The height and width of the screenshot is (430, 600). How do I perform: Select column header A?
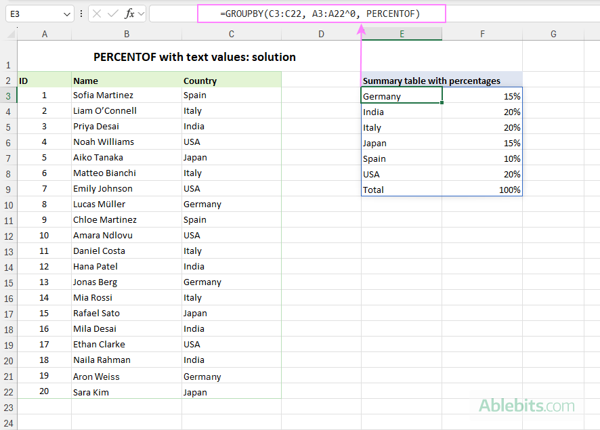44,33
